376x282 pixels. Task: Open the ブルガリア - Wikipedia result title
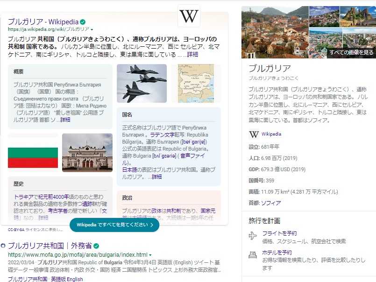(x=43, y=22)
